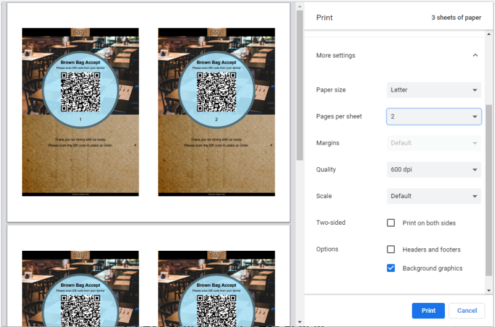
Task: Open the Quality 600 dpi dropdown
Action: tap(433, 170)
